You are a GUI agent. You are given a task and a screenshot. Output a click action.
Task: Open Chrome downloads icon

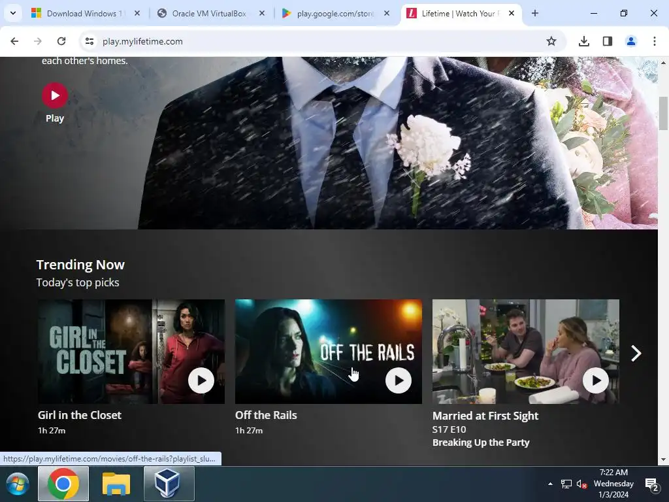(583, 41)
